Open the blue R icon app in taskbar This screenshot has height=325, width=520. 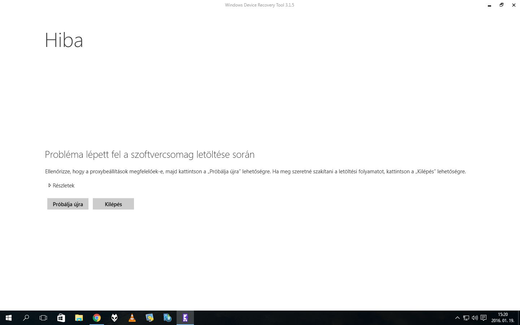click(167, 318)
